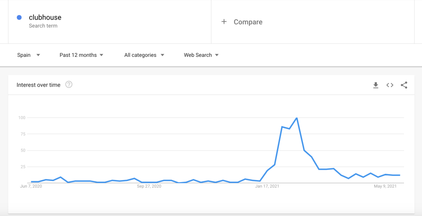The image size is (422, 216).
Task: Select the blue dot beside clubhouse
Action: tap(19, 18)
